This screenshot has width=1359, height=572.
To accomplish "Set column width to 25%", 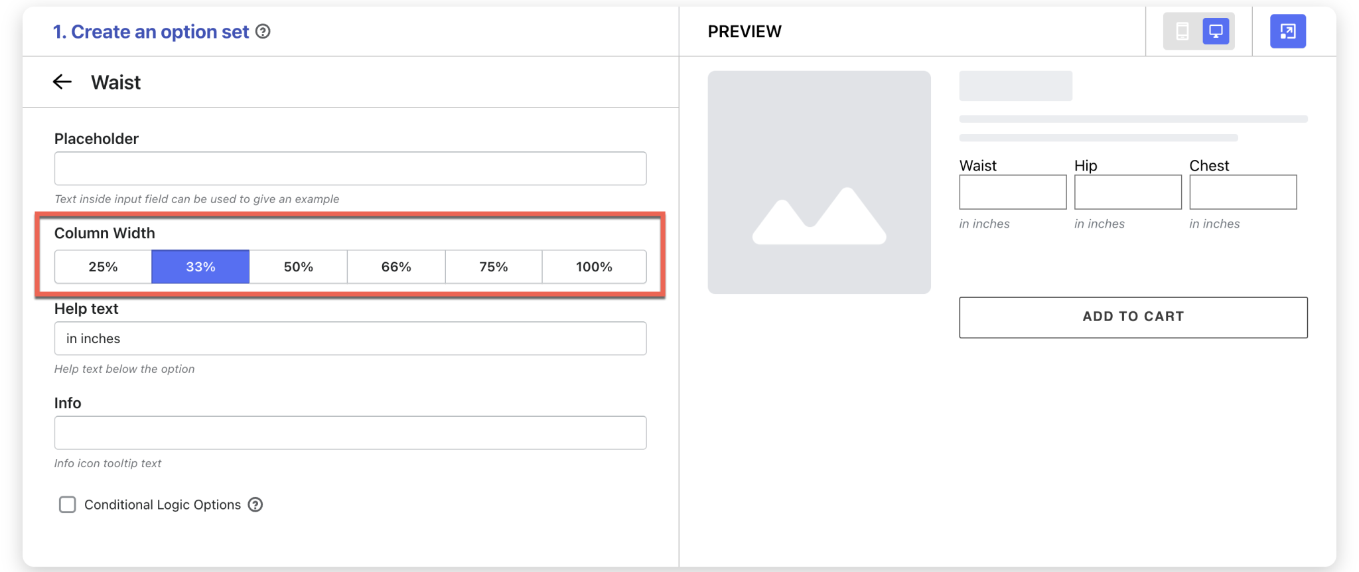I will tap(103, 267).
